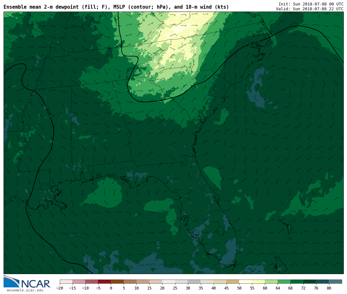Screen dimensions: 347x294
Task: Click the 1024 contour label near the upper right
Action: click(254, 43)
